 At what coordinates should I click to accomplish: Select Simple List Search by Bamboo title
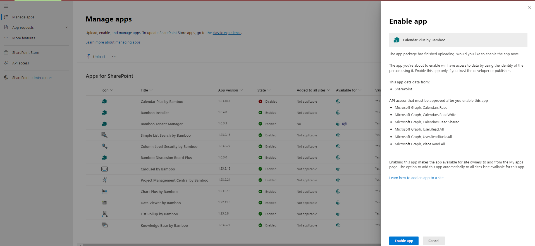tap(166, 135)
